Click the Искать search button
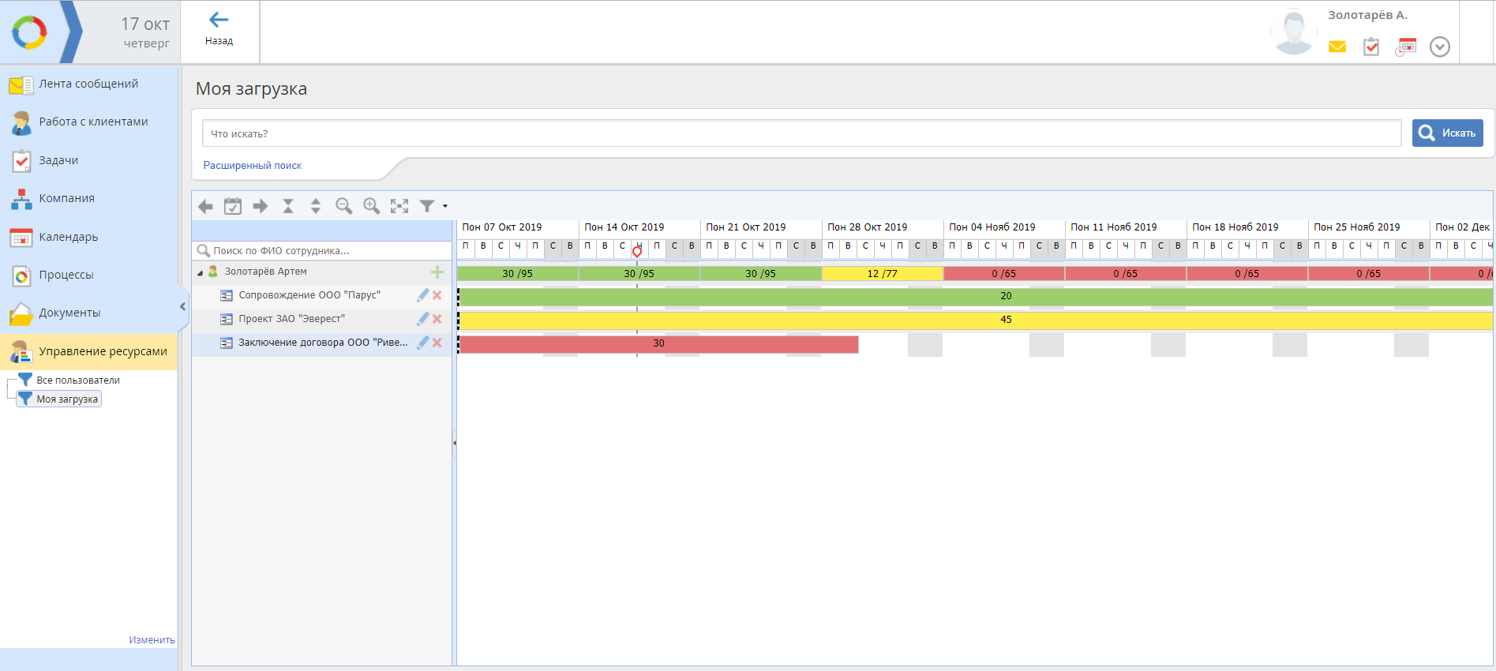The width and height of the screenshot is (1496, 671). click(x=1447, y=133)
